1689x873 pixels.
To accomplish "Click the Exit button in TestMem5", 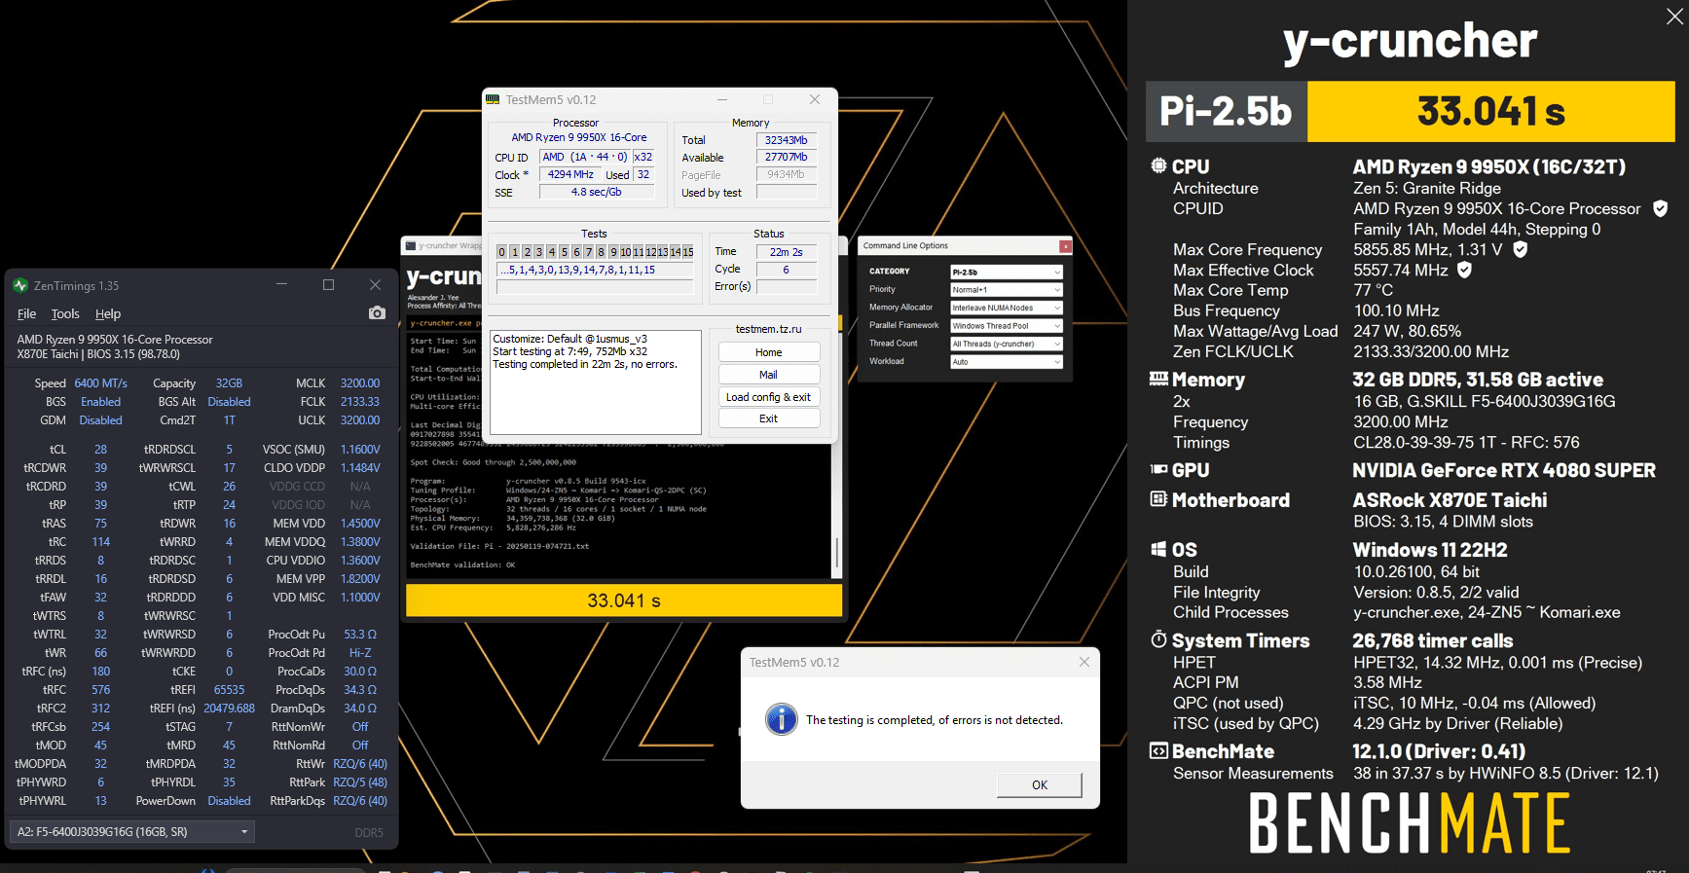I will pos(769,418).
